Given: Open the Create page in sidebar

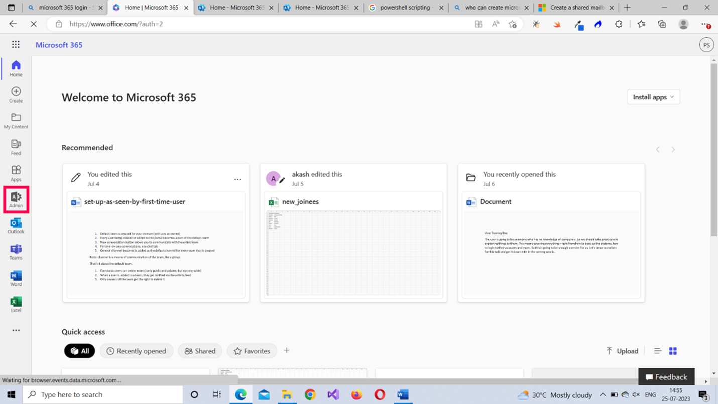Looking at the screenshot, I should coord(16,94).
